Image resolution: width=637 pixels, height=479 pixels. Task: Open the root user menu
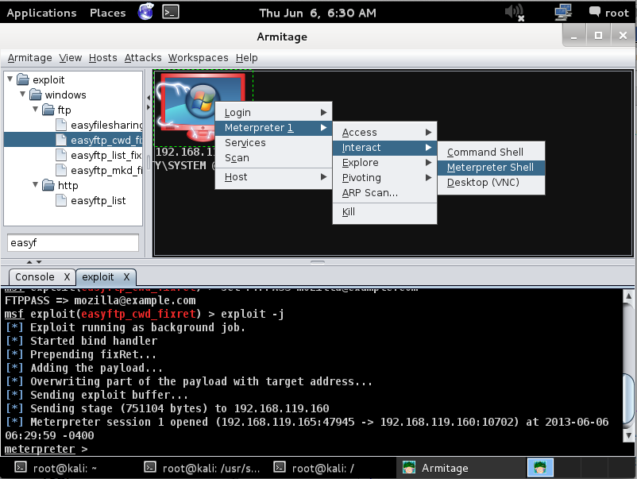click(609, 13)
